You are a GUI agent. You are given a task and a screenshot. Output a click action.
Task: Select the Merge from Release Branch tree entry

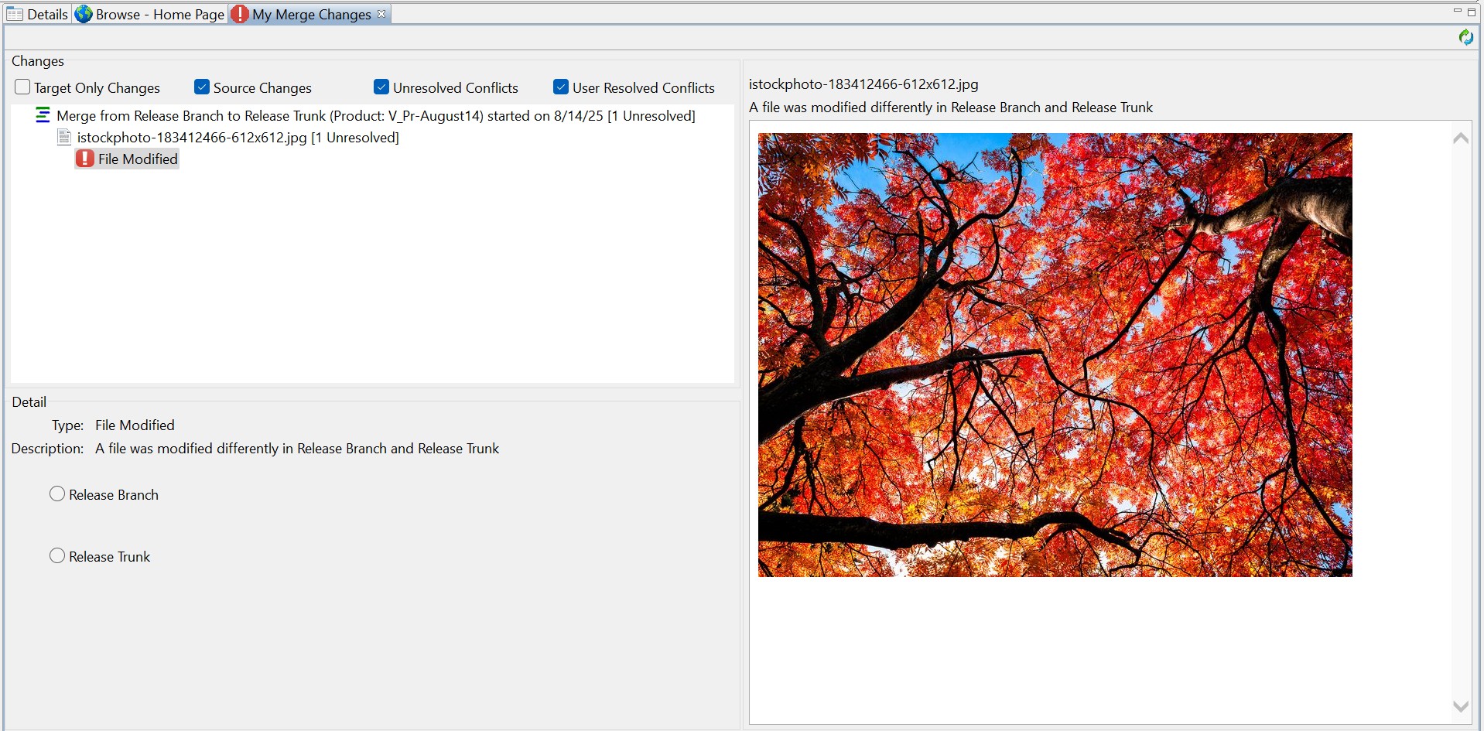click(375, 116)
